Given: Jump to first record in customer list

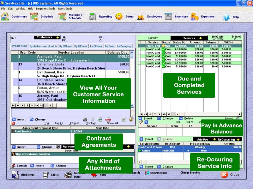Looking at the screenshot, I should [13, 105].
